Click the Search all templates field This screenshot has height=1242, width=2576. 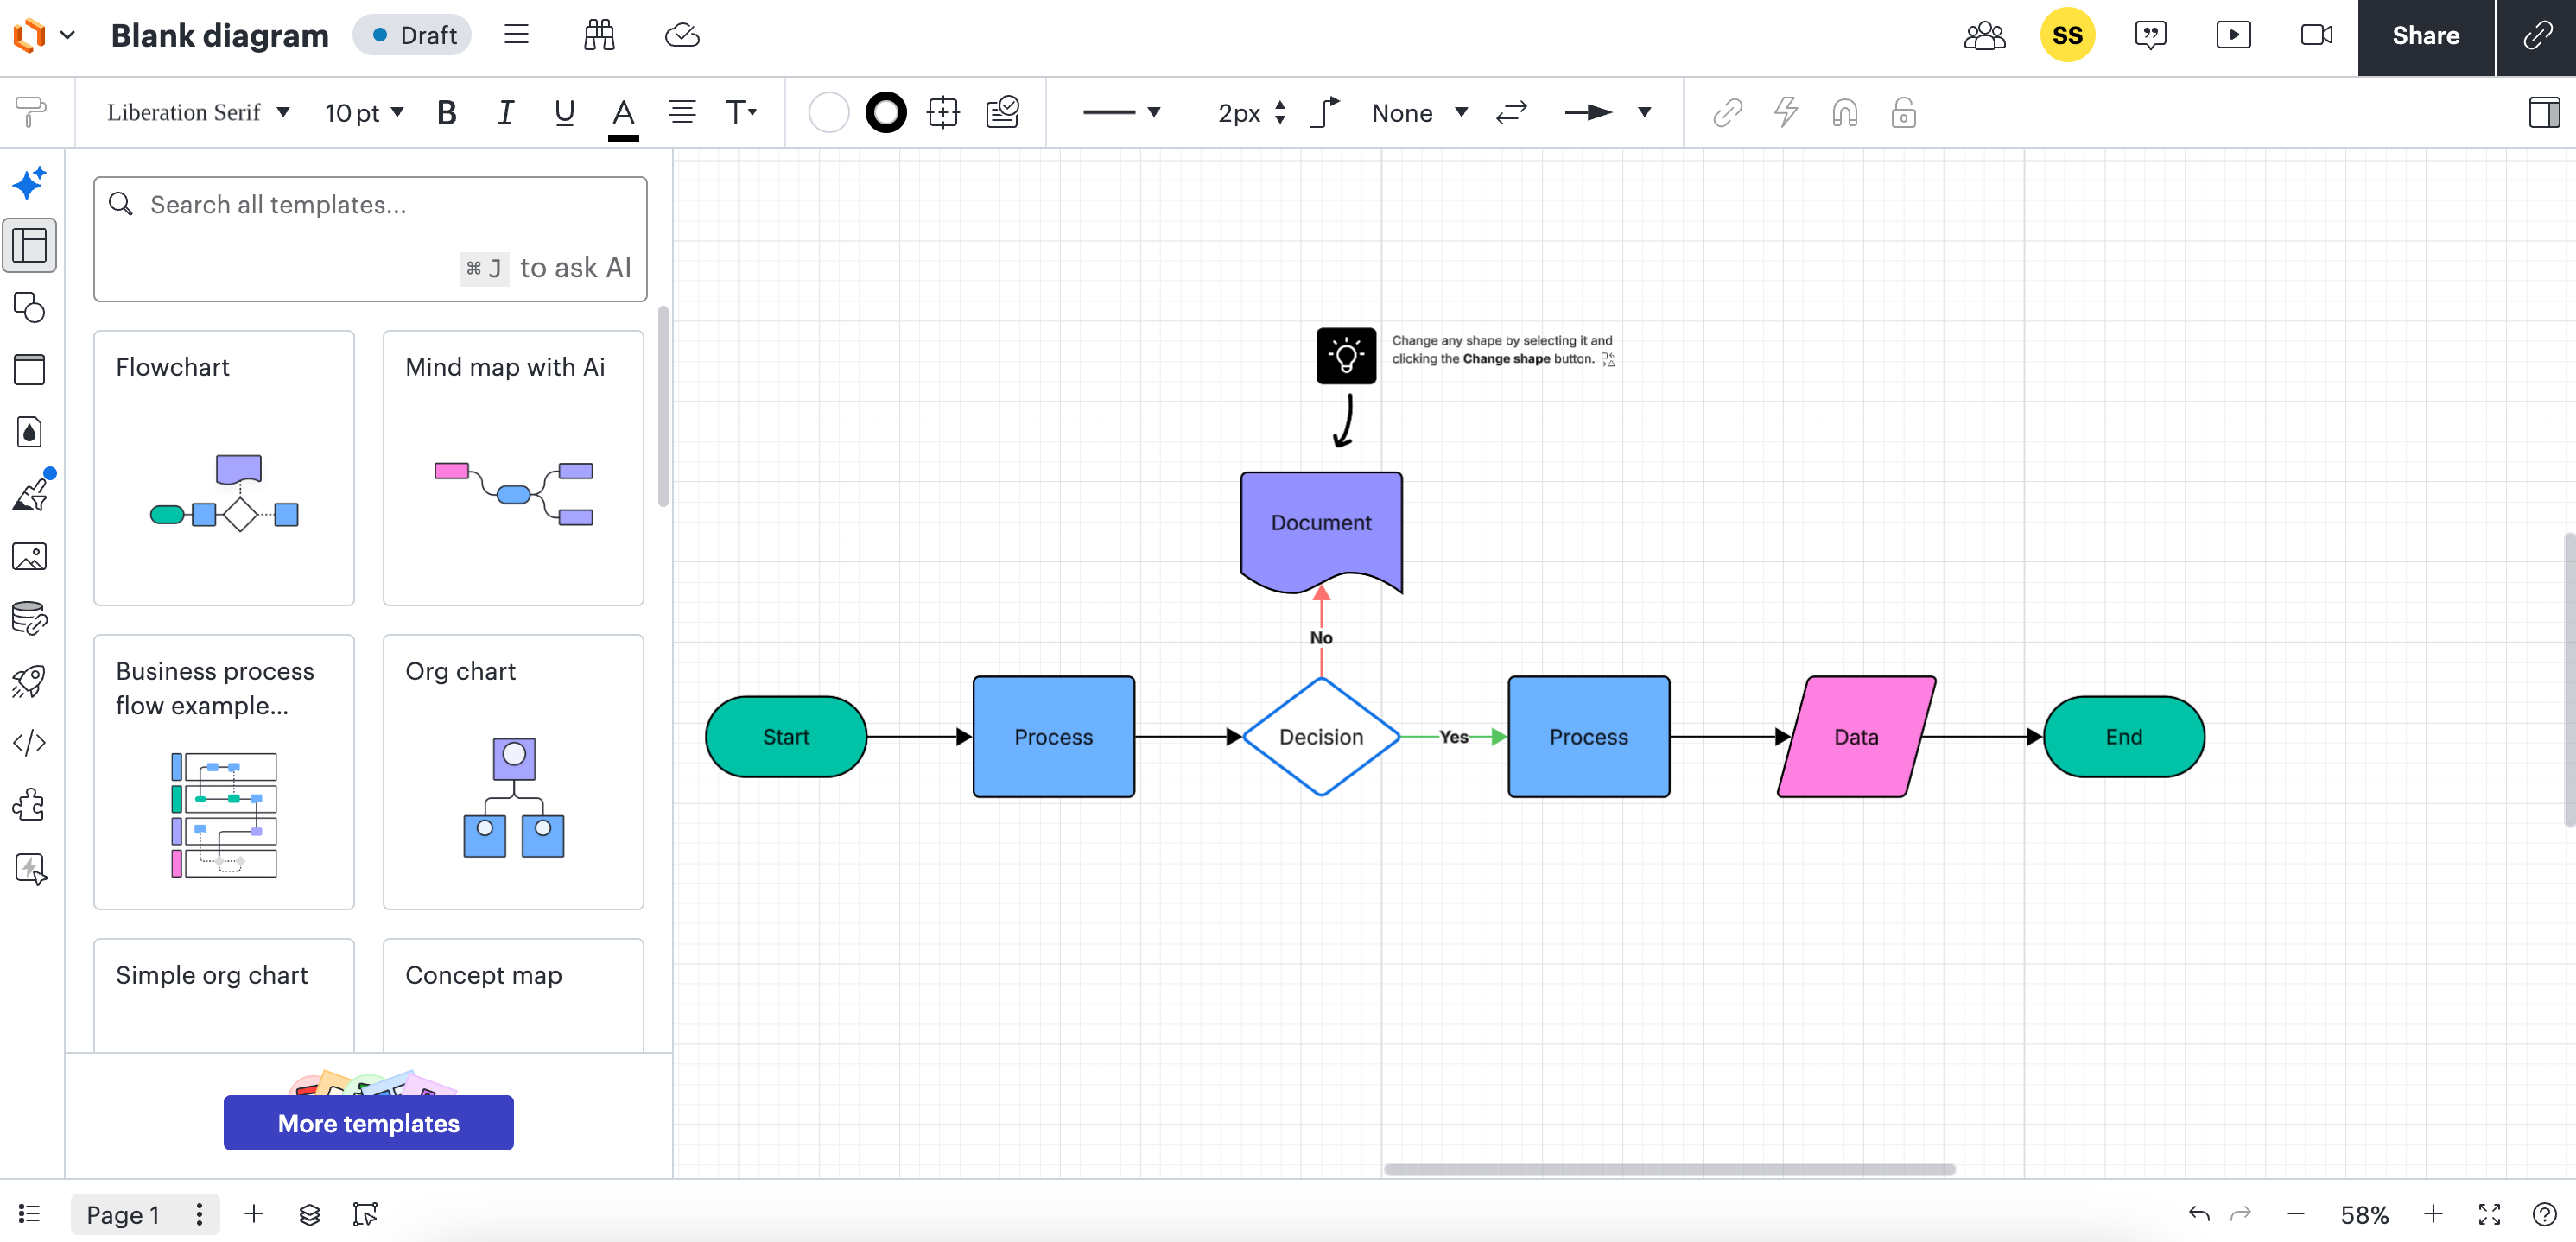click(x=370, y=239)
